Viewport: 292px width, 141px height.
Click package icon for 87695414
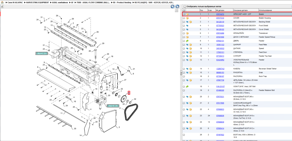pos(190,128)
